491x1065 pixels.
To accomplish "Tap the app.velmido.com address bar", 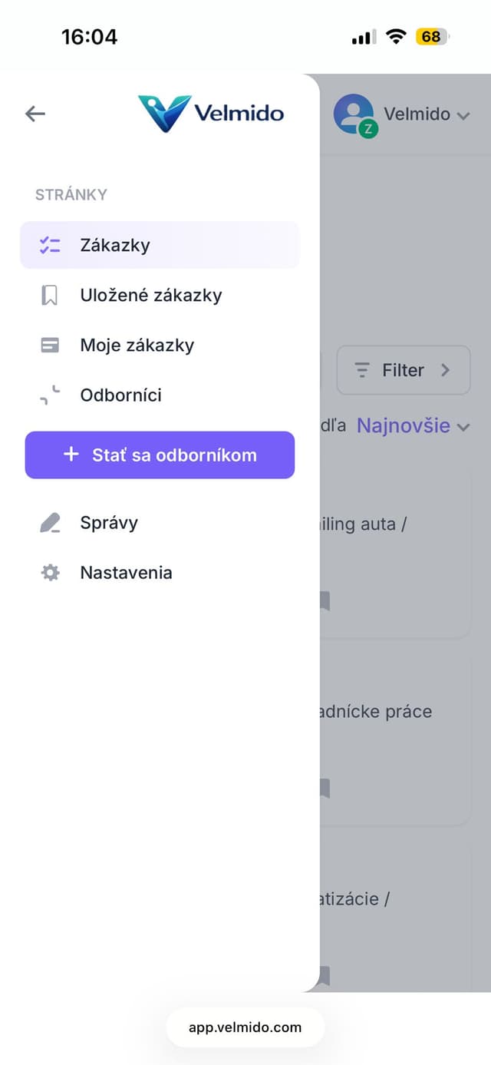I will click(245, 1027).
